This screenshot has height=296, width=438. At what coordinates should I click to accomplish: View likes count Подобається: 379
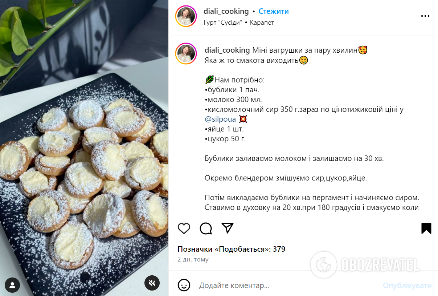point(231,249)
